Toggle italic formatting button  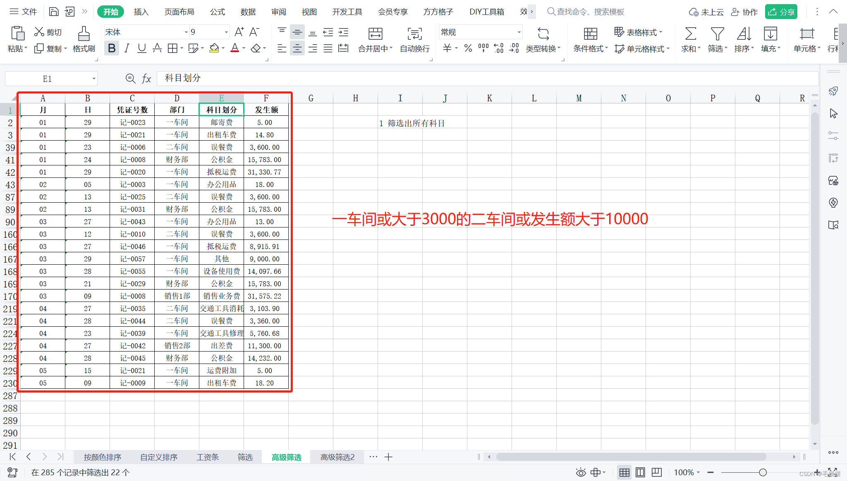pos(127,48)
